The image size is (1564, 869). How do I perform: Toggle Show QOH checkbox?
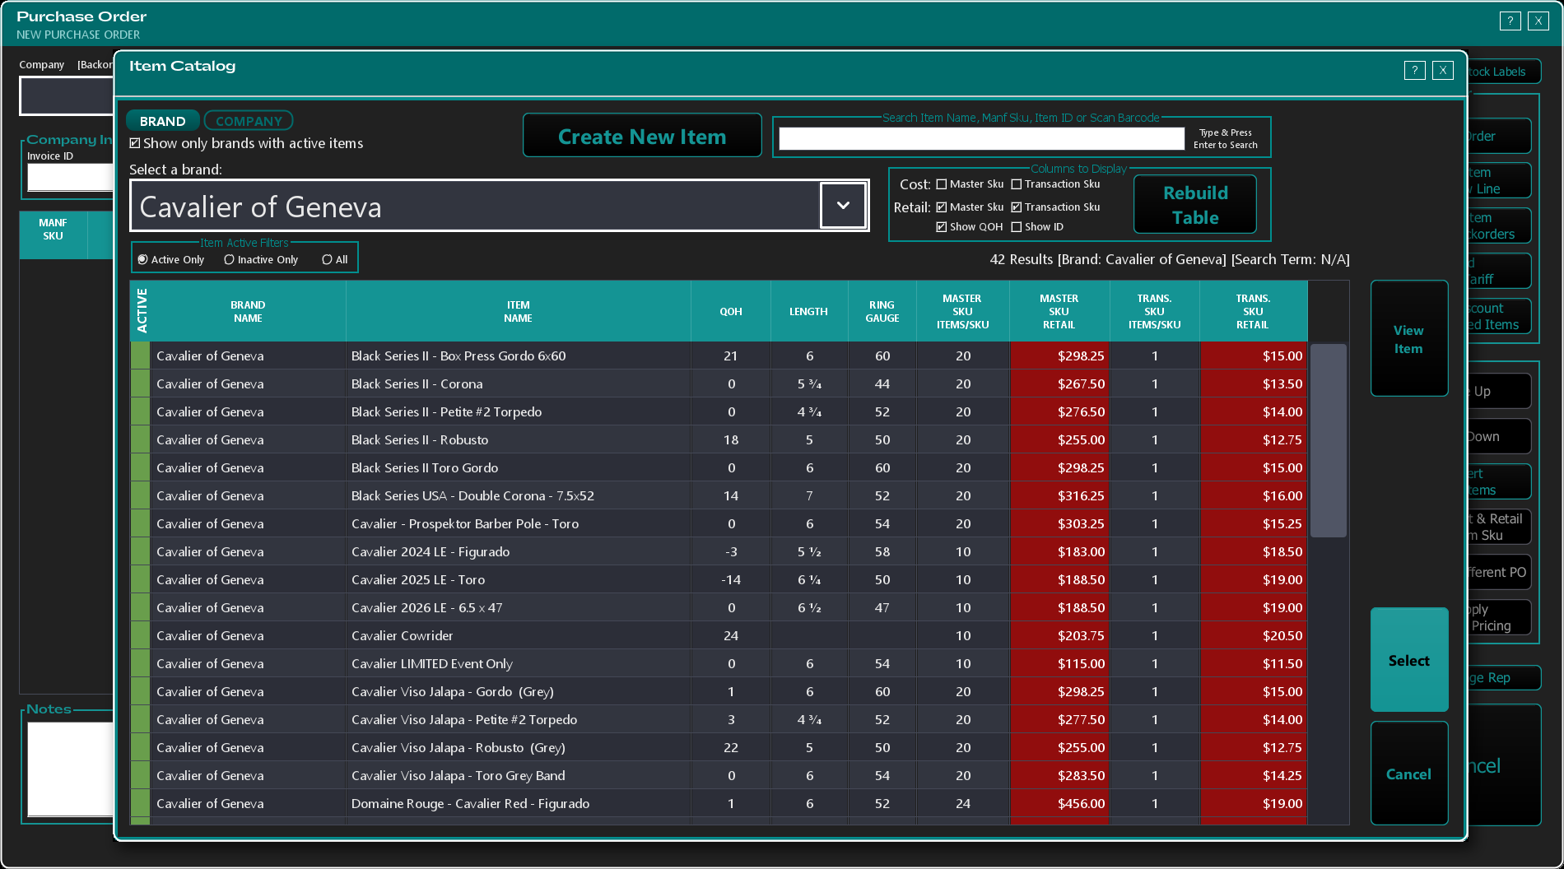(x=942, y=227)
